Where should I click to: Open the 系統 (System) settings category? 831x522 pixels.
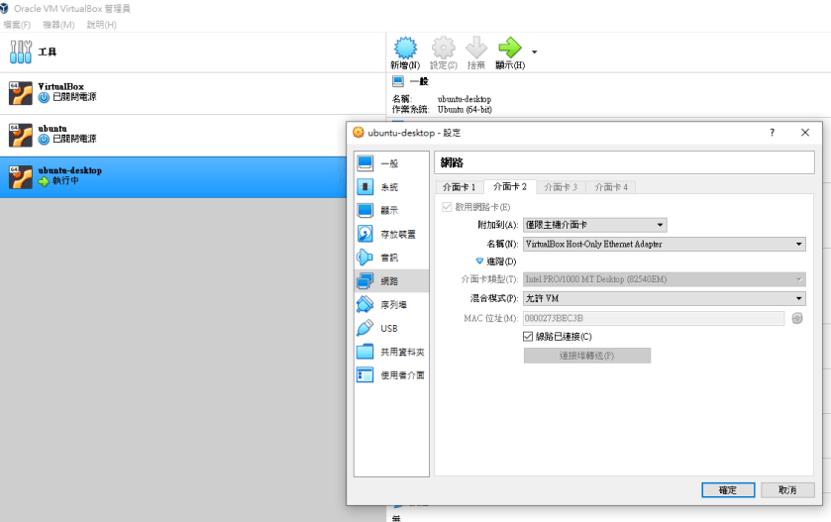coord(389,187)
